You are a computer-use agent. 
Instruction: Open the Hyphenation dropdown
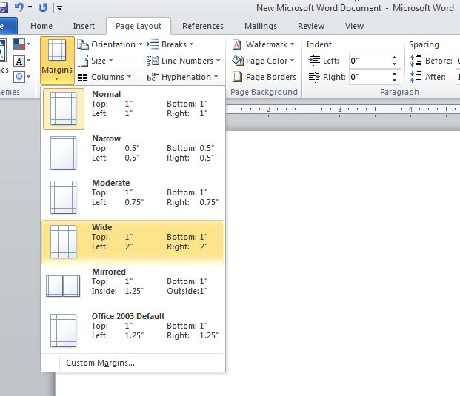183,77
